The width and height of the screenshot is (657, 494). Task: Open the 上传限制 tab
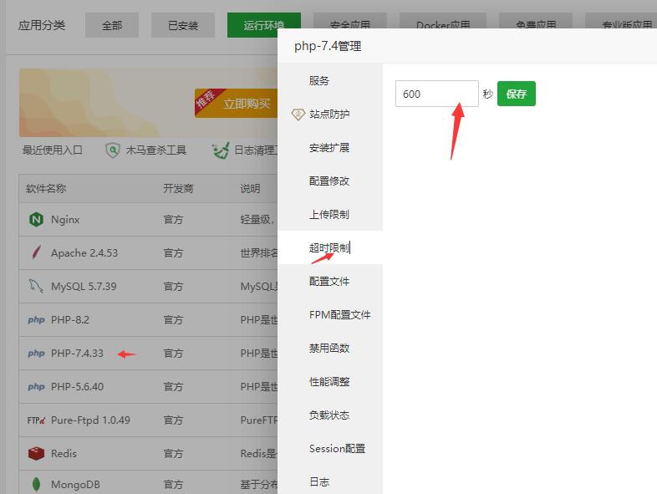[x=330, y=215]
